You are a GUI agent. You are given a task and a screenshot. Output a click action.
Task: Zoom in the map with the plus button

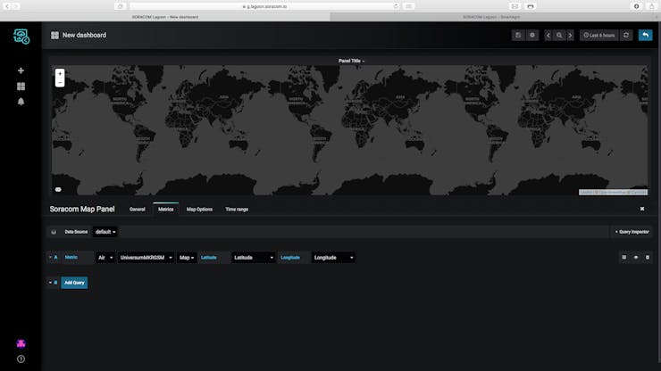pos(60,73)
